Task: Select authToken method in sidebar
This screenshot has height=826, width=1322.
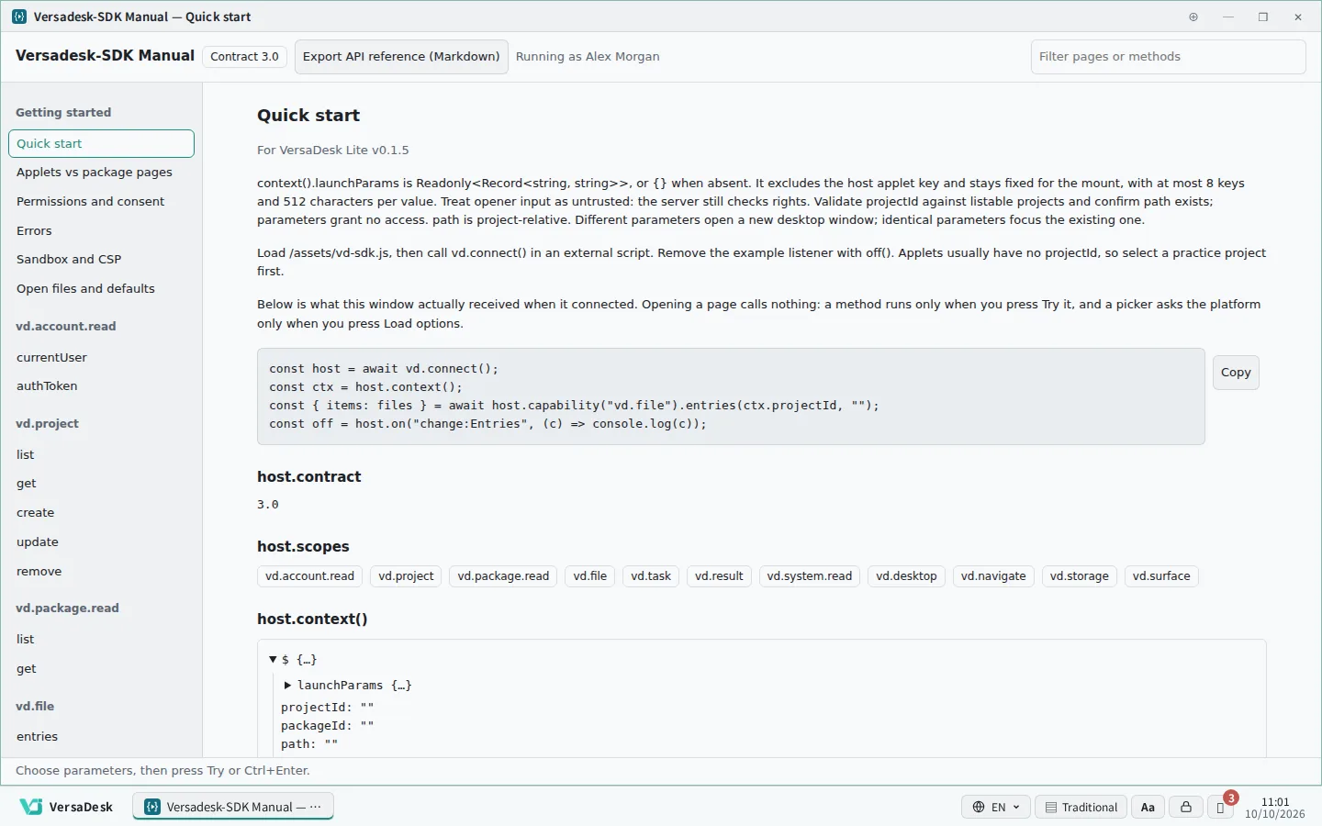Action: click(x=101, y=386)
